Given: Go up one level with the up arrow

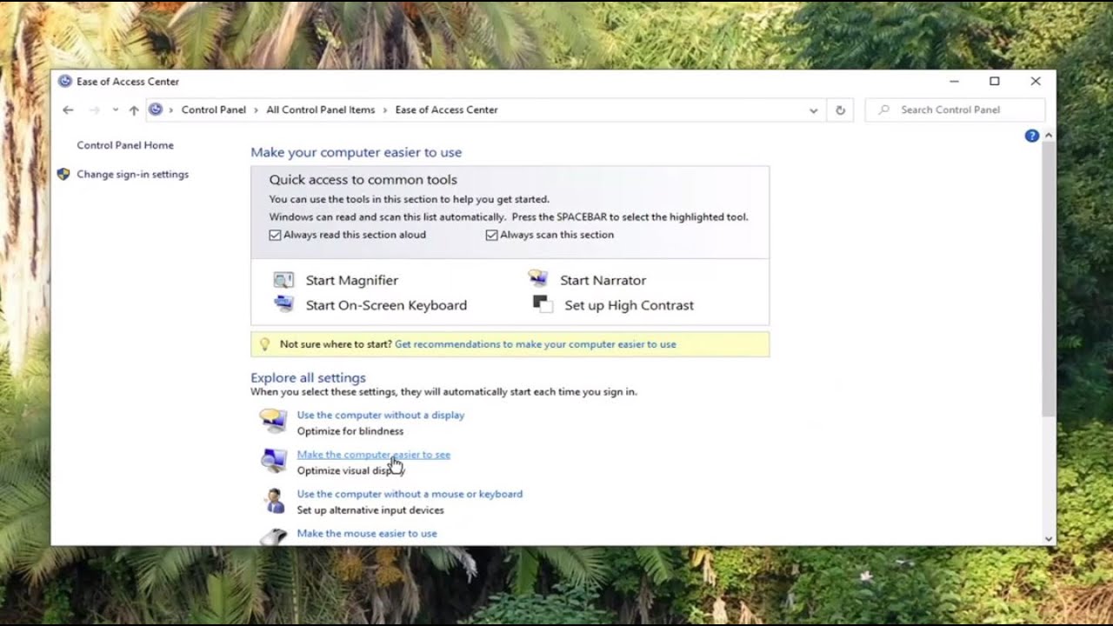Looking at the screenshot, I should pos(134,110).
